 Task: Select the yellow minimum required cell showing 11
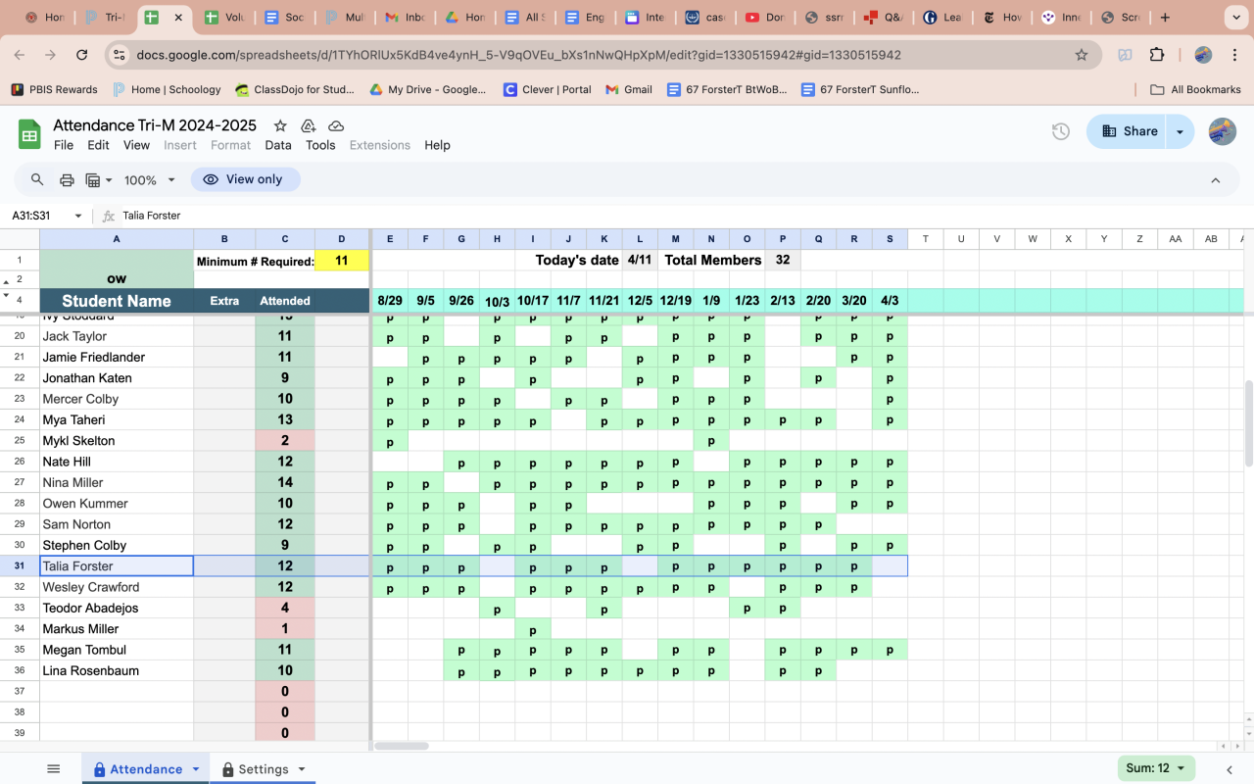pos(342,261)
